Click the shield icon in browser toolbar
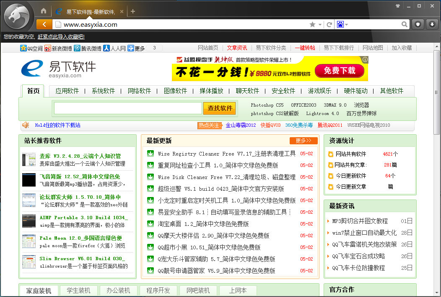 pyautogui.click(x=418, y=24)
